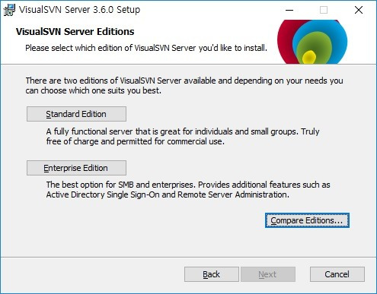This screenshot has width=377, height=294.
Task: Click the installer icon in the title bar
Action: click(9, 10)
